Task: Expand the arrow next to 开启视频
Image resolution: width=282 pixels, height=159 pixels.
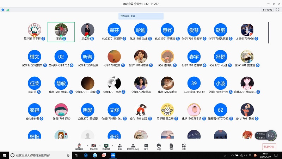Action: [x=99, y=145]
